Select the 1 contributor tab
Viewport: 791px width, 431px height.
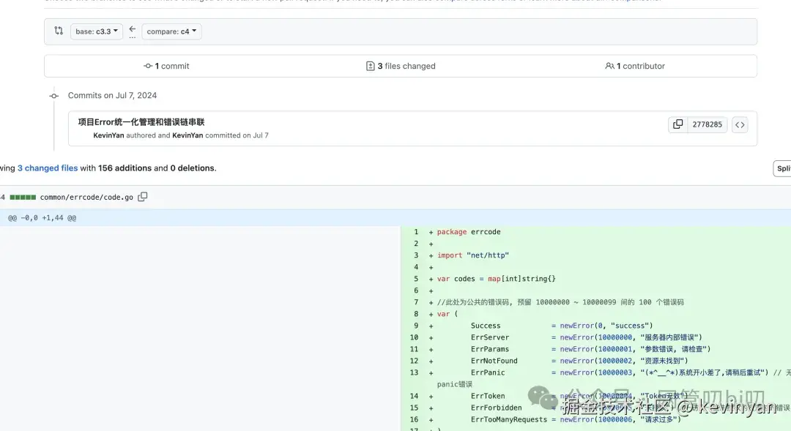click(635, 66)
